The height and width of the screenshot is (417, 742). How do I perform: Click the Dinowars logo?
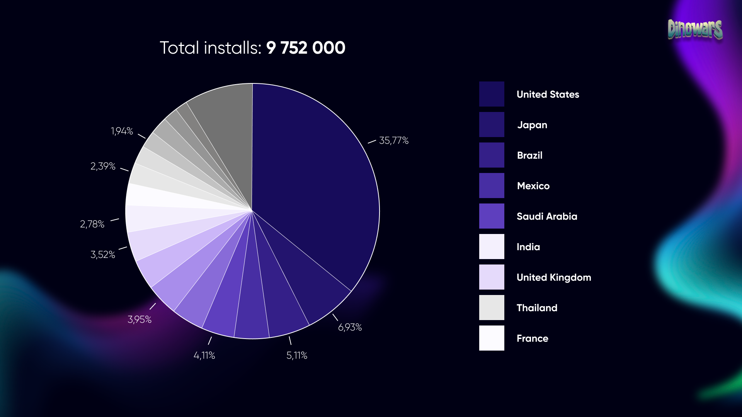point(695,29)
